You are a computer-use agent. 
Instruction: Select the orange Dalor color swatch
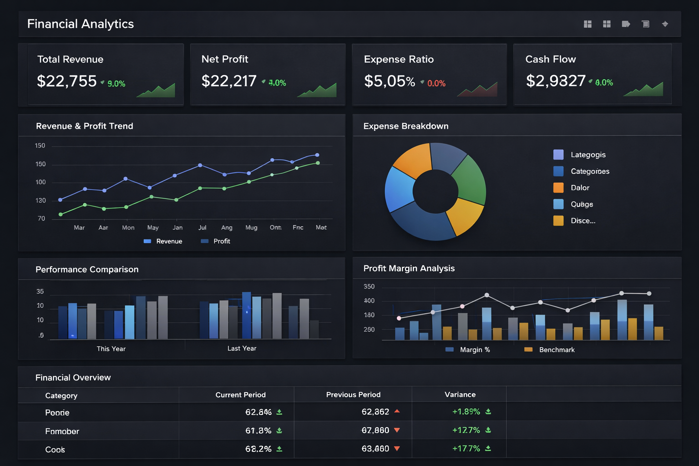pos(558,187)
